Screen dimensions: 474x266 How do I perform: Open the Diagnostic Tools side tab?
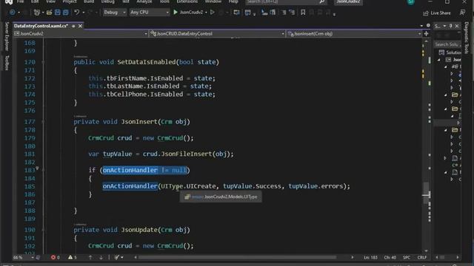tap(467, 38)
